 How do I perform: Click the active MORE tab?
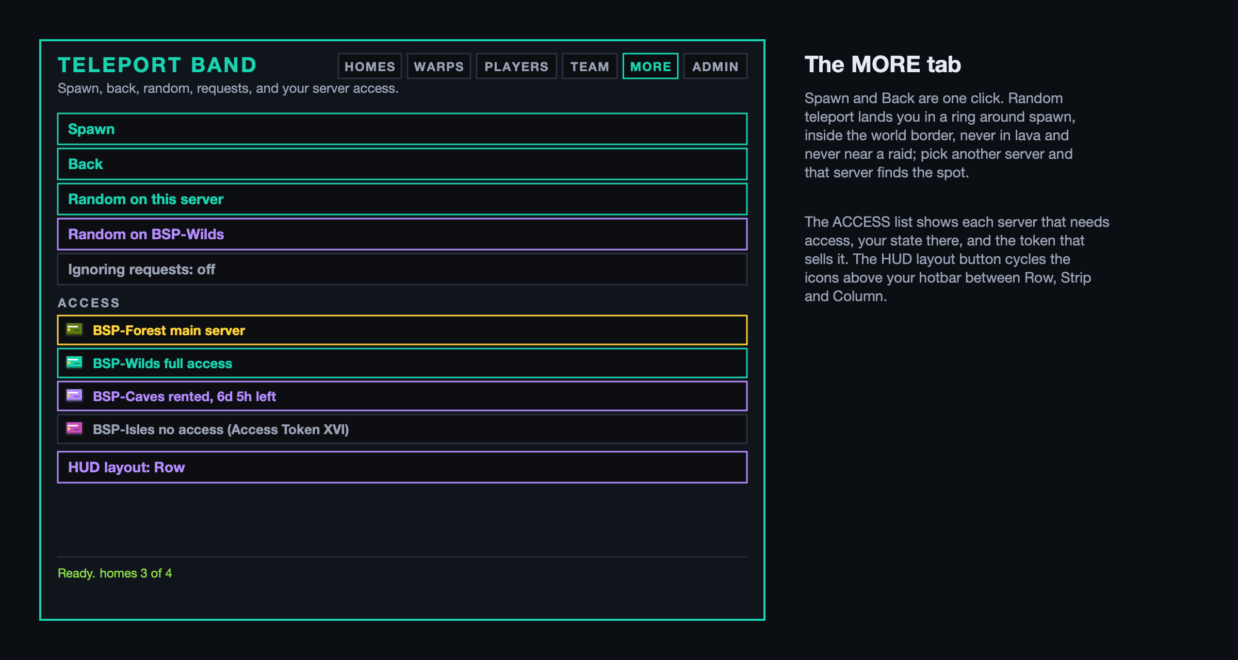tap(650, 67)
